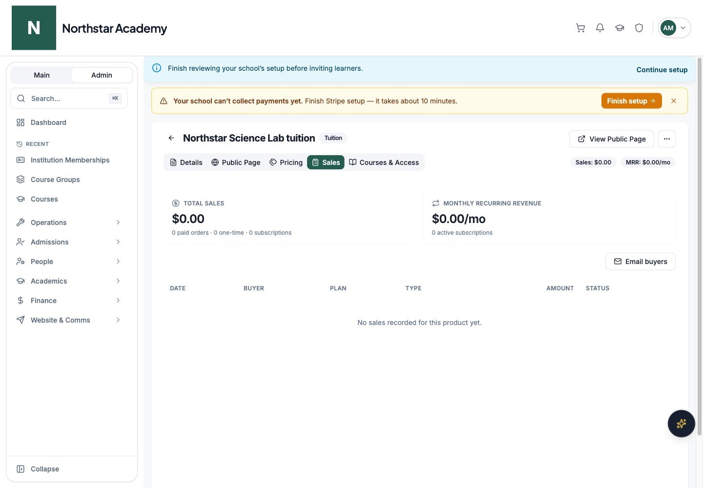Switch sidebar to Main mode
This screenshot has width=703, height=488.
click(x=41, y=75)
